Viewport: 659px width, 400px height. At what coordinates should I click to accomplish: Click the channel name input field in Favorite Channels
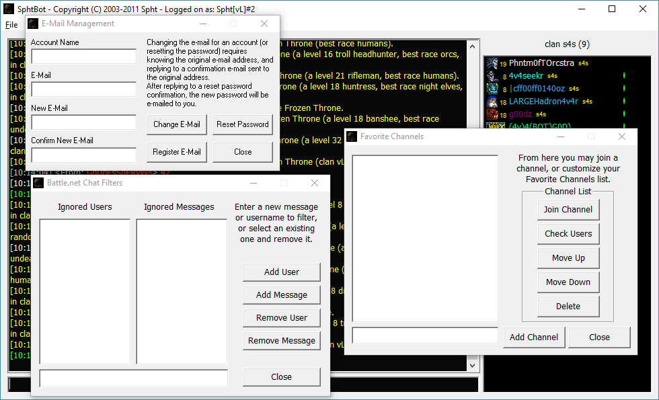point(425,335)
